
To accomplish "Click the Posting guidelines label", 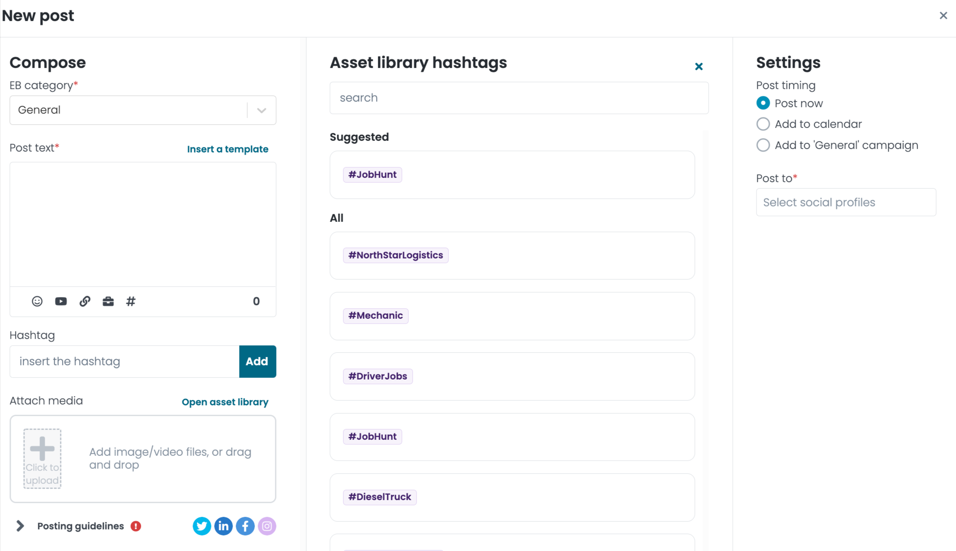I will coord(81,526).
